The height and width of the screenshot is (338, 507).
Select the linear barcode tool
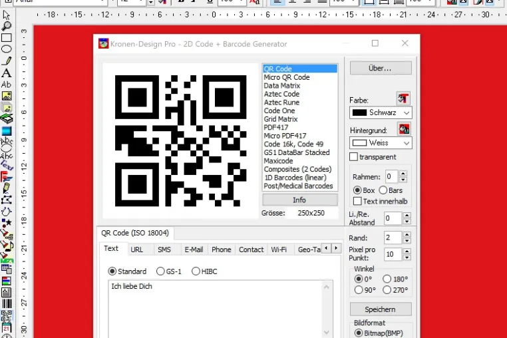pos(7,303)
